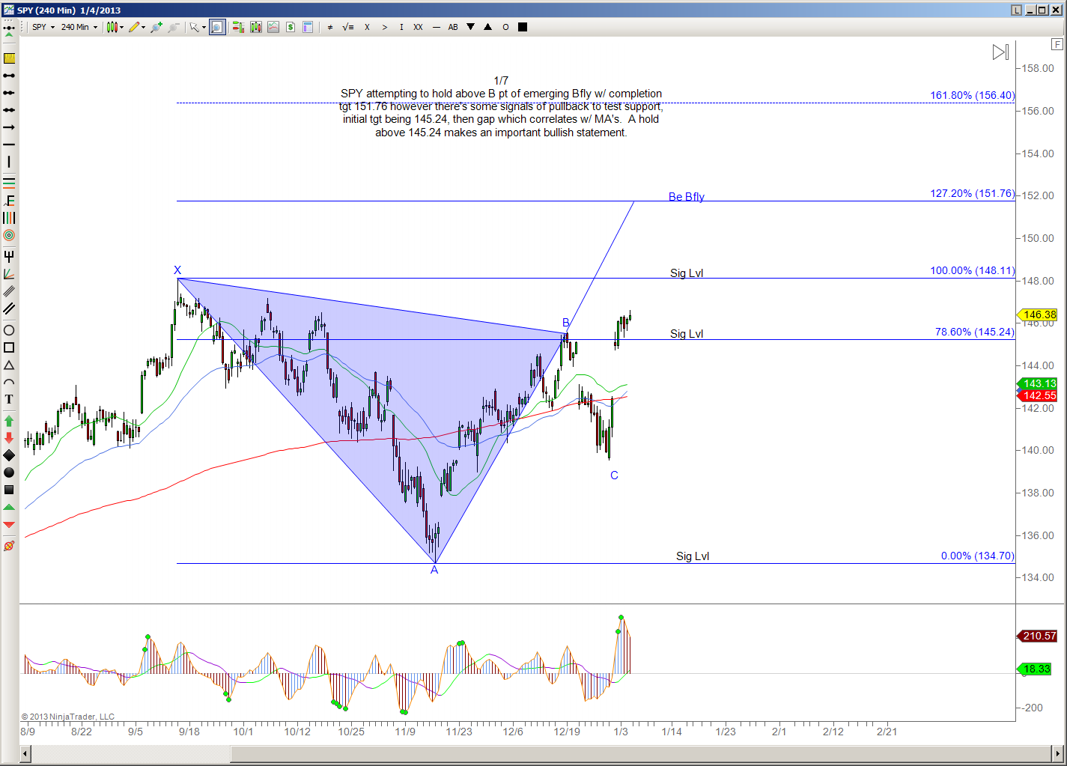Select the Andrews pitchfork tool
Screen dimensions: 1067x766
click(x=9, y=256)
